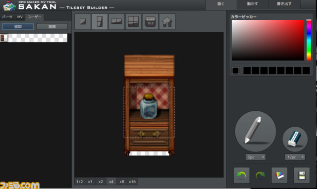Set zoom to x4

coord(111,182)
